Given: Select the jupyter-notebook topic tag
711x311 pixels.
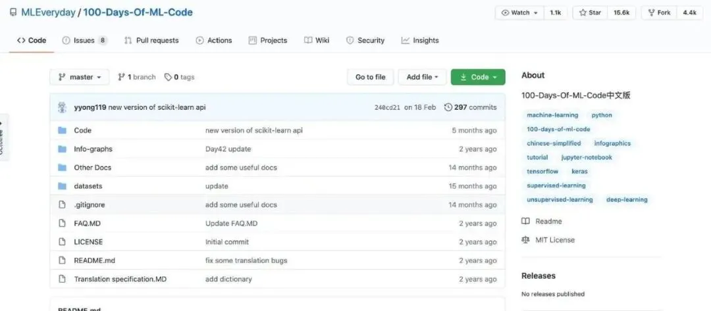Looking at the screenshot, I should [x=587, y=157].
